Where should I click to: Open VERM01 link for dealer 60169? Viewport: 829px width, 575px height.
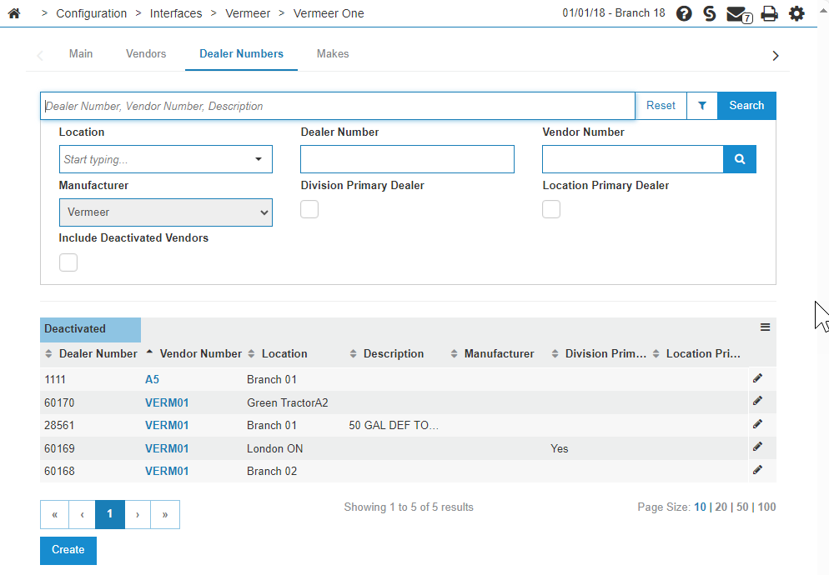[x=167, y=448]
